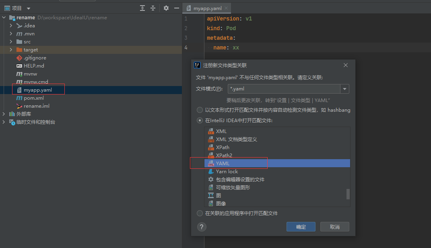Viewport: 431px width, 248px height.
Task: Cancel the dialog with 取消
Action: point(335,227)
